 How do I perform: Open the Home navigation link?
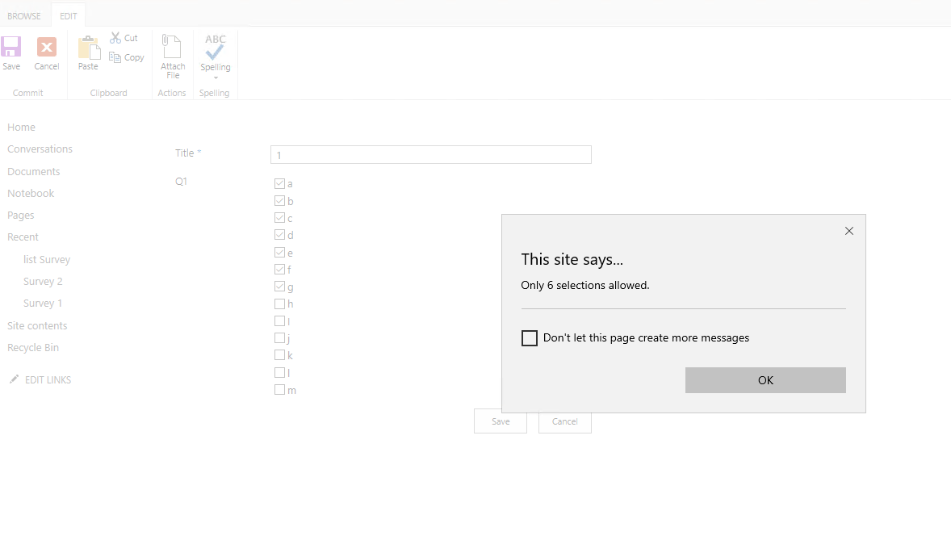21,128
